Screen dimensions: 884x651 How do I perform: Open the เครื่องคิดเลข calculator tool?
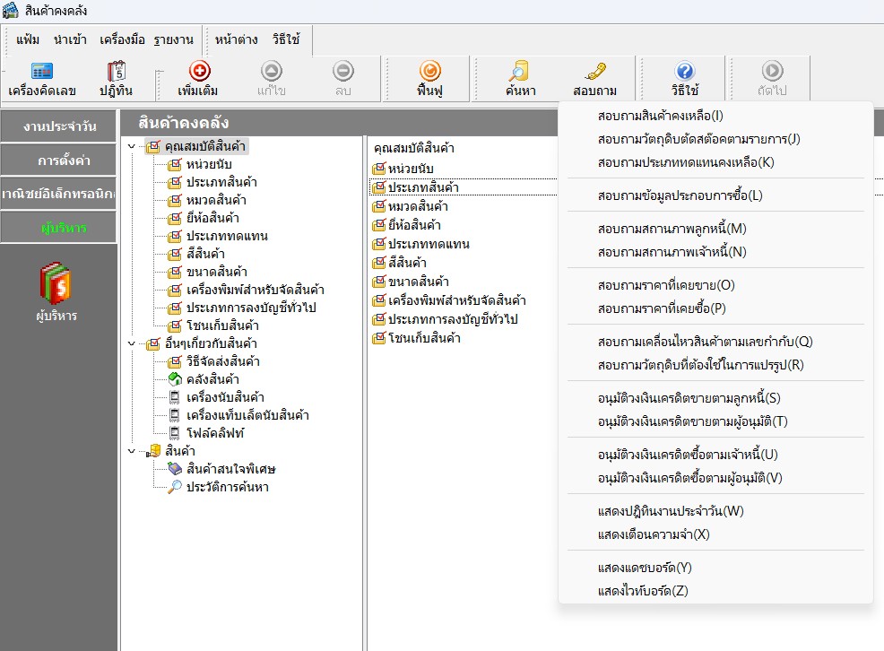click(x=42, y=80)
